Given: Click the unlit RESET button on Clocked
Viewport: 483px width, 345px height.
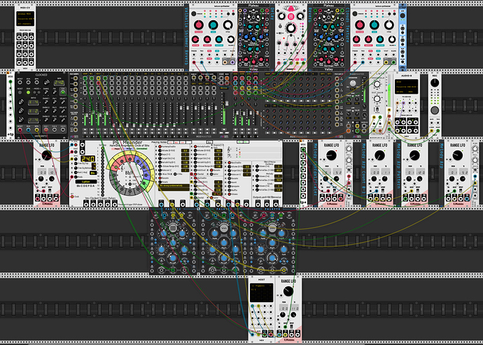Looking at the screenshot, I should pos(20,92).
